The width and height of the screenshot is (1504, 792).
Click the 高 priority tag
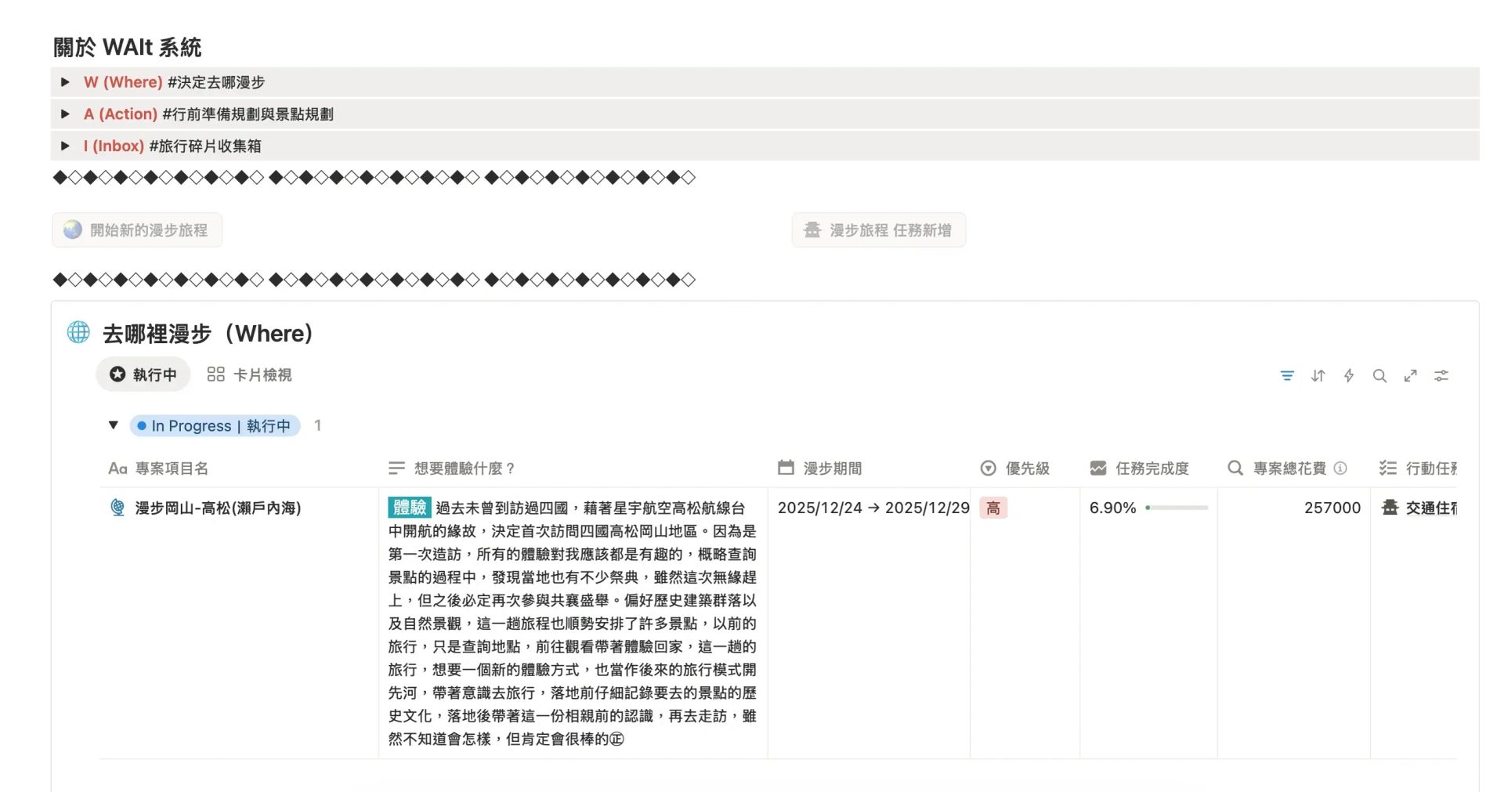[992, 508]
